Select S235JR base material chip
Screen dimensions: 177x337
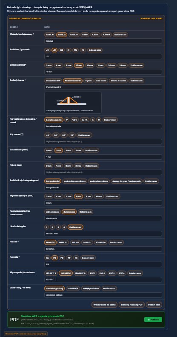[x=49, y=35]
